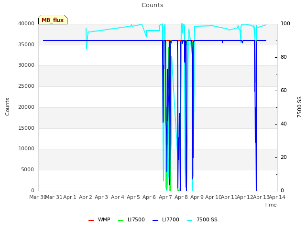This screenshot has width=306, height=229.
Task: Click the Apr 14 date tick
Action: pyautogui.click(x=277, y=197)
